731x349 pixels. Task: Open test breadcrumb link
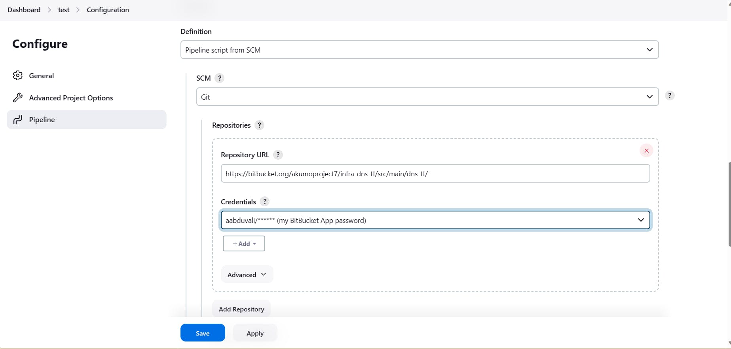point(64,10)
